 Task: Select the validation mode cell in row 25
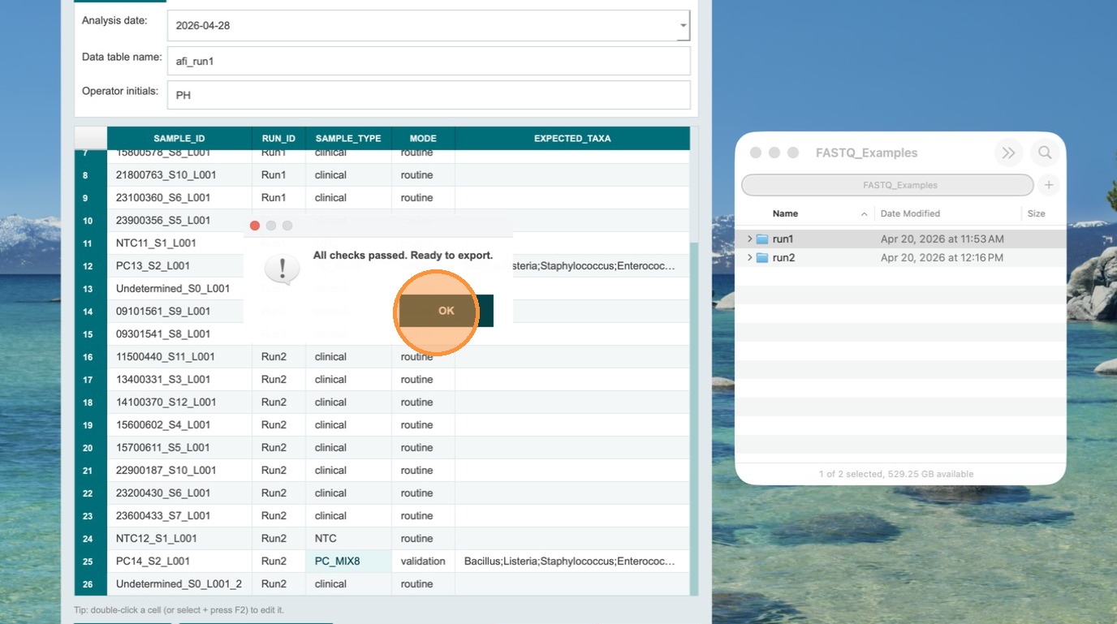(423, 562)
